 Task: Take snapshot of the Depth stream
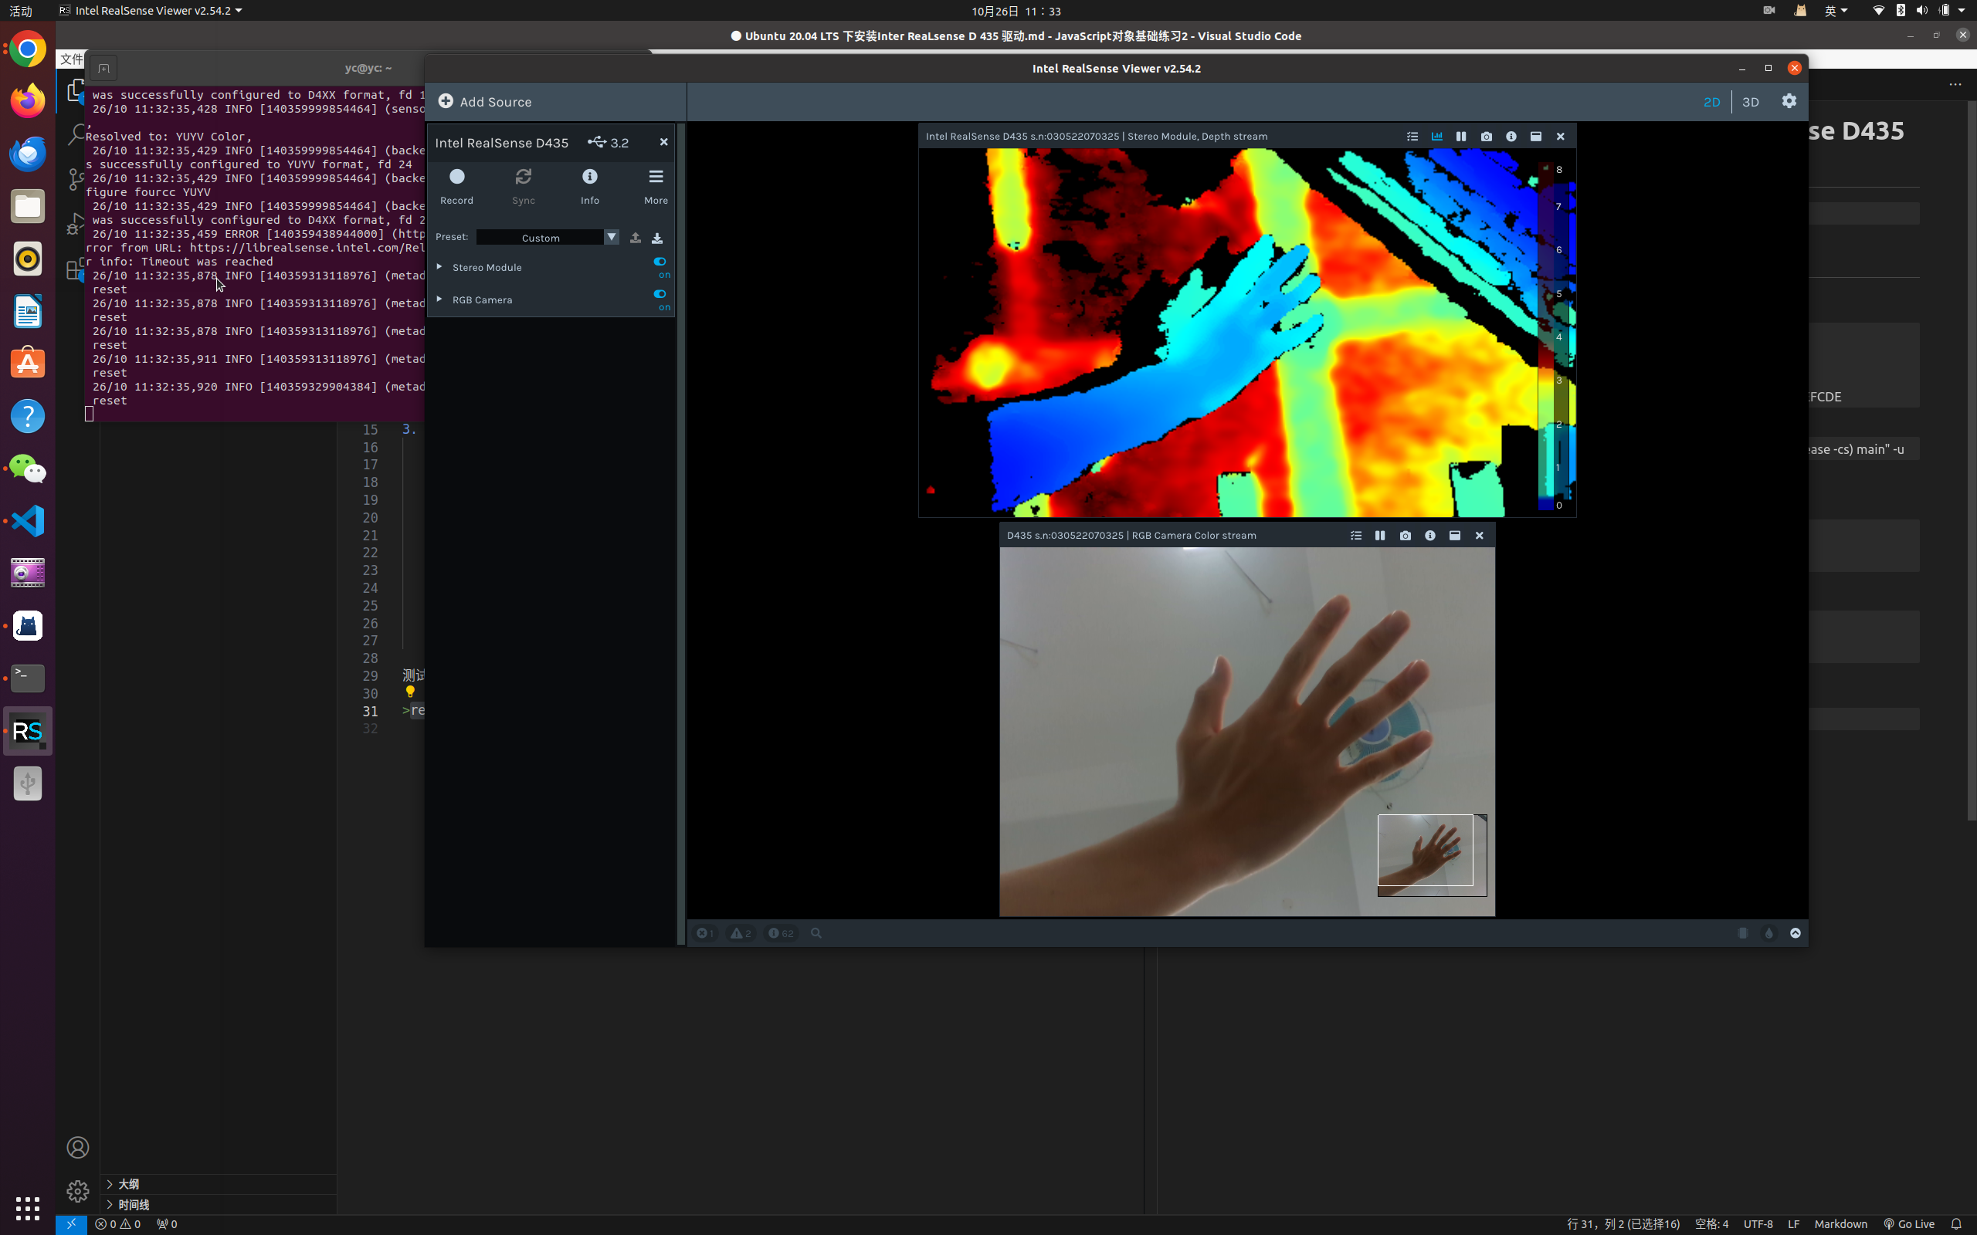[x=1486, y=137]
